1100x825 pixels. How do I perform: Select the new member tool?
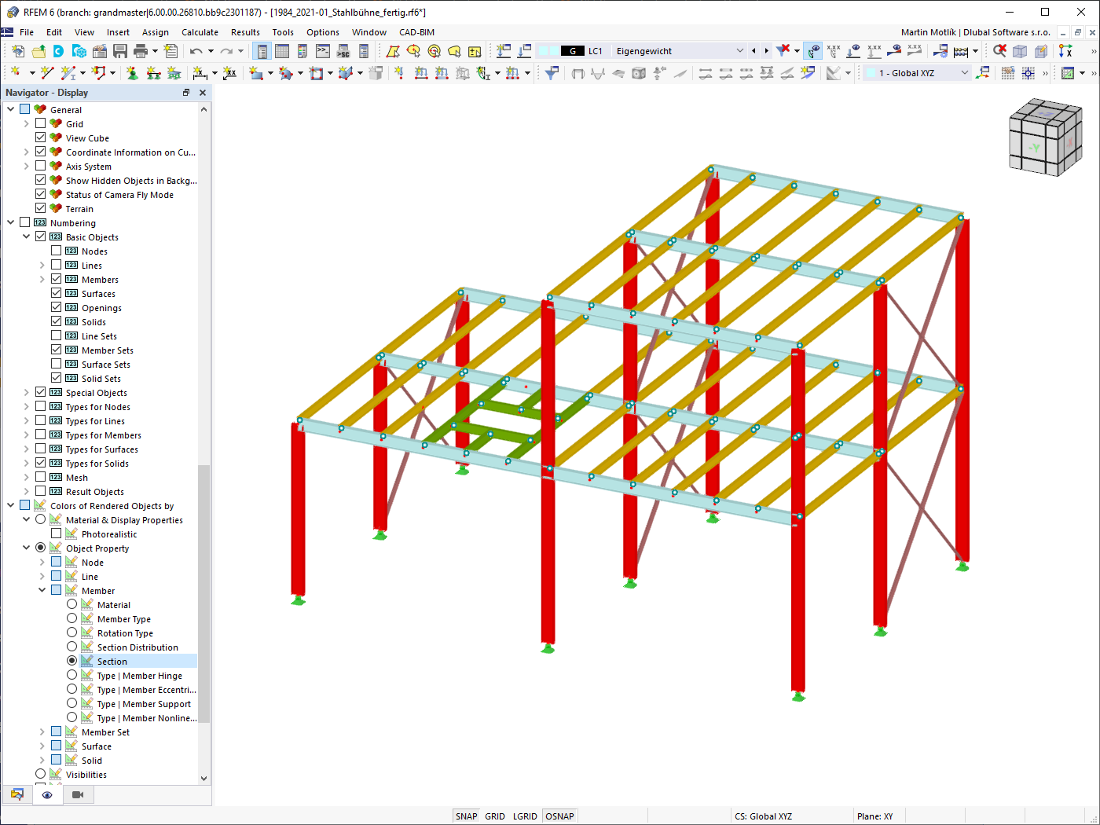pos(68,72)
